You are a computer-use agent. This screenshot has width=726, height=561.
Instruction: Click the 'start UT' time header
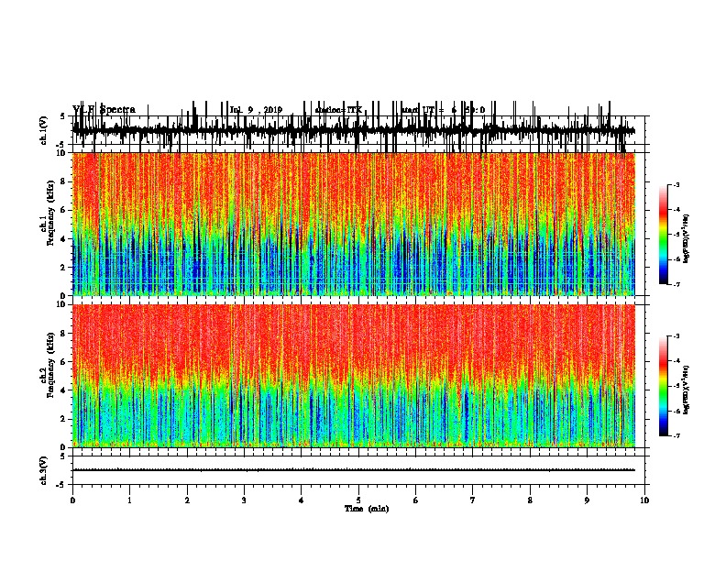[443, 110]
